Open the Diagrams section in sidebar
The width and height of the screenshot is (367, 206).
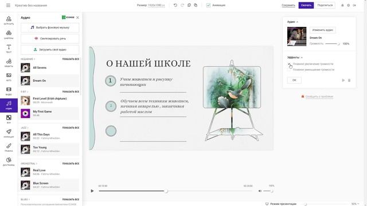tap(9, 161)
